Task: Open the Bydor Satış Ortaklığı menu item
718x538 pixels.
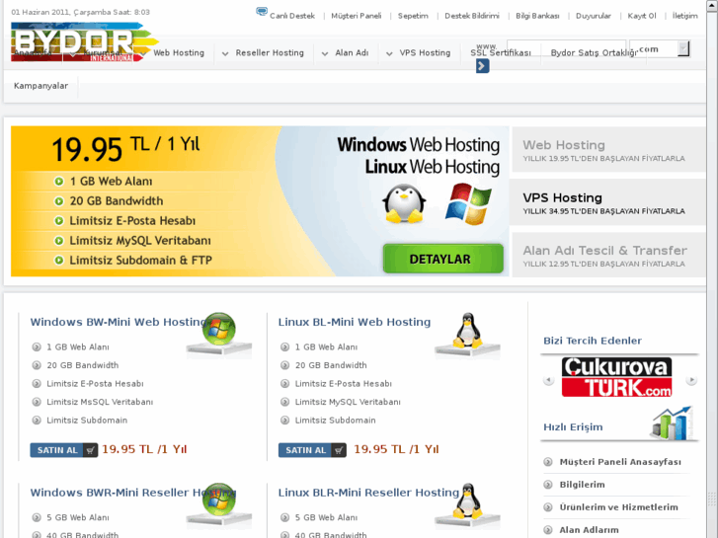Action: click(594, 52)
